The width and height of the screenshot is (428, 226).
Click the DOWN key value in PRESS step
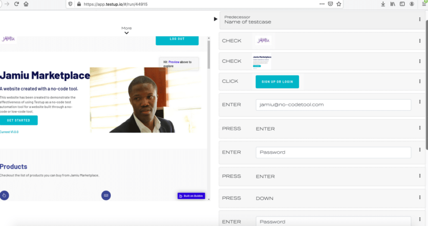264,198
